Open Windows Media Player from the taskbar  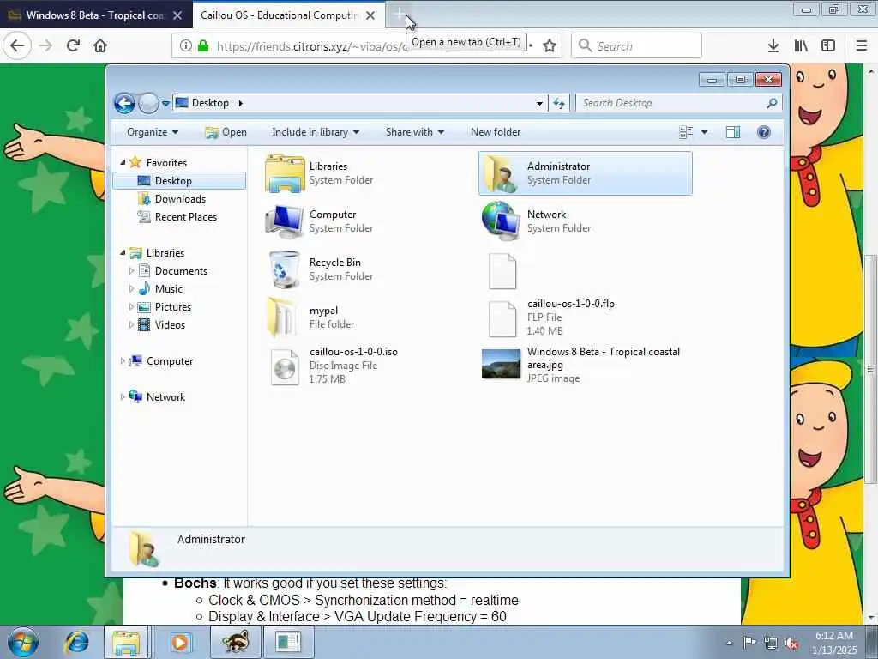click(180, 642)
